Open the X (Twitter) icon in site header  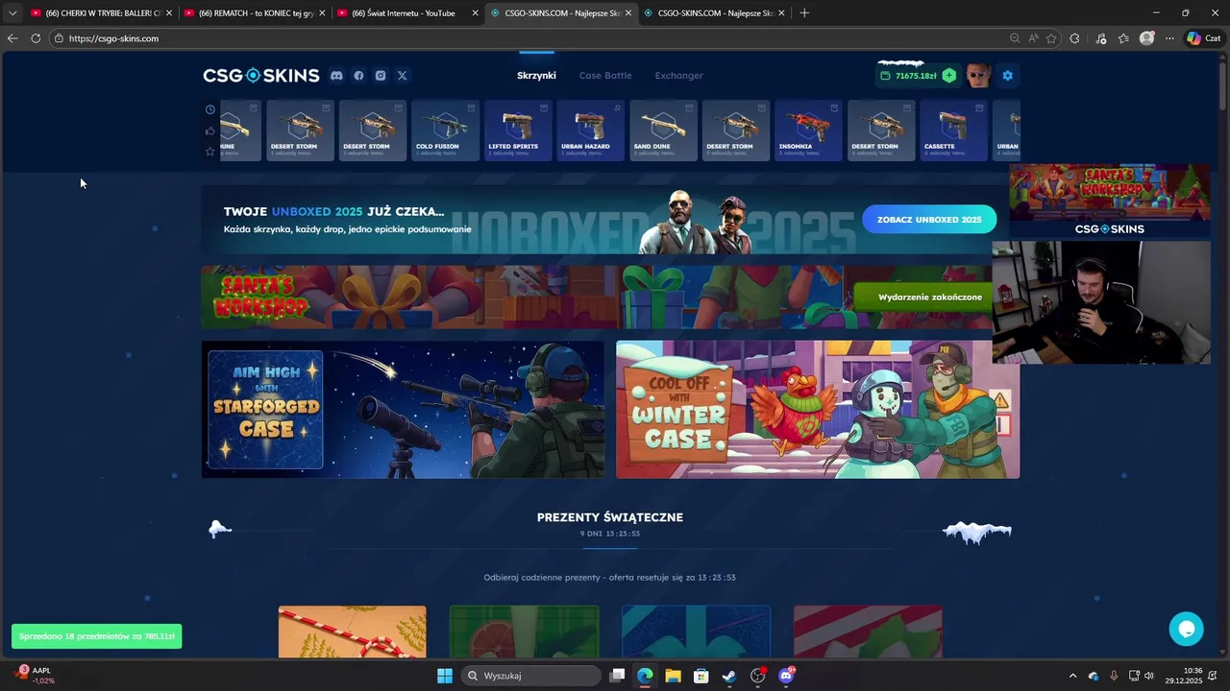pos(403,76)
